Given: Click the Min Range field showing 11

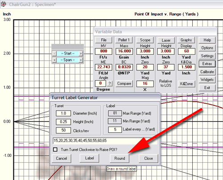Looking at the screenshot, I should point(115,121).
